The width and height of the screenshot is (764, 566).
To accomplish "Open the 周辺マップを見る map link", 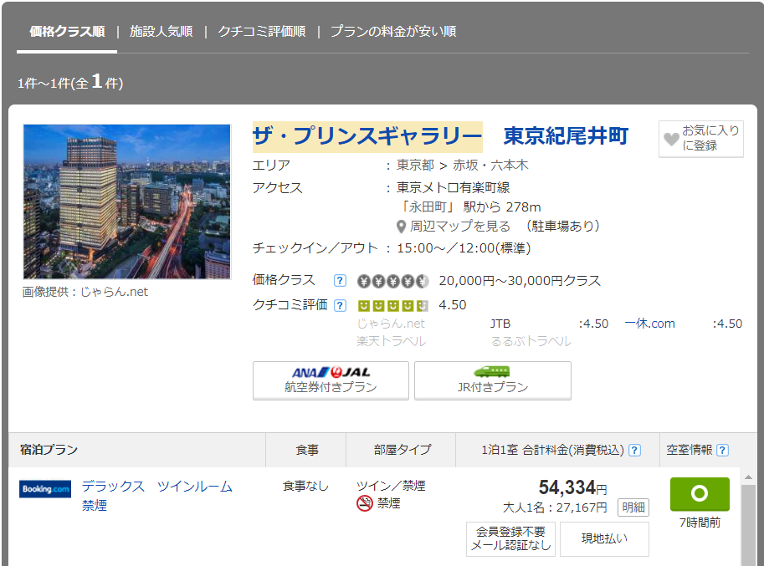I will pos(460,227).
